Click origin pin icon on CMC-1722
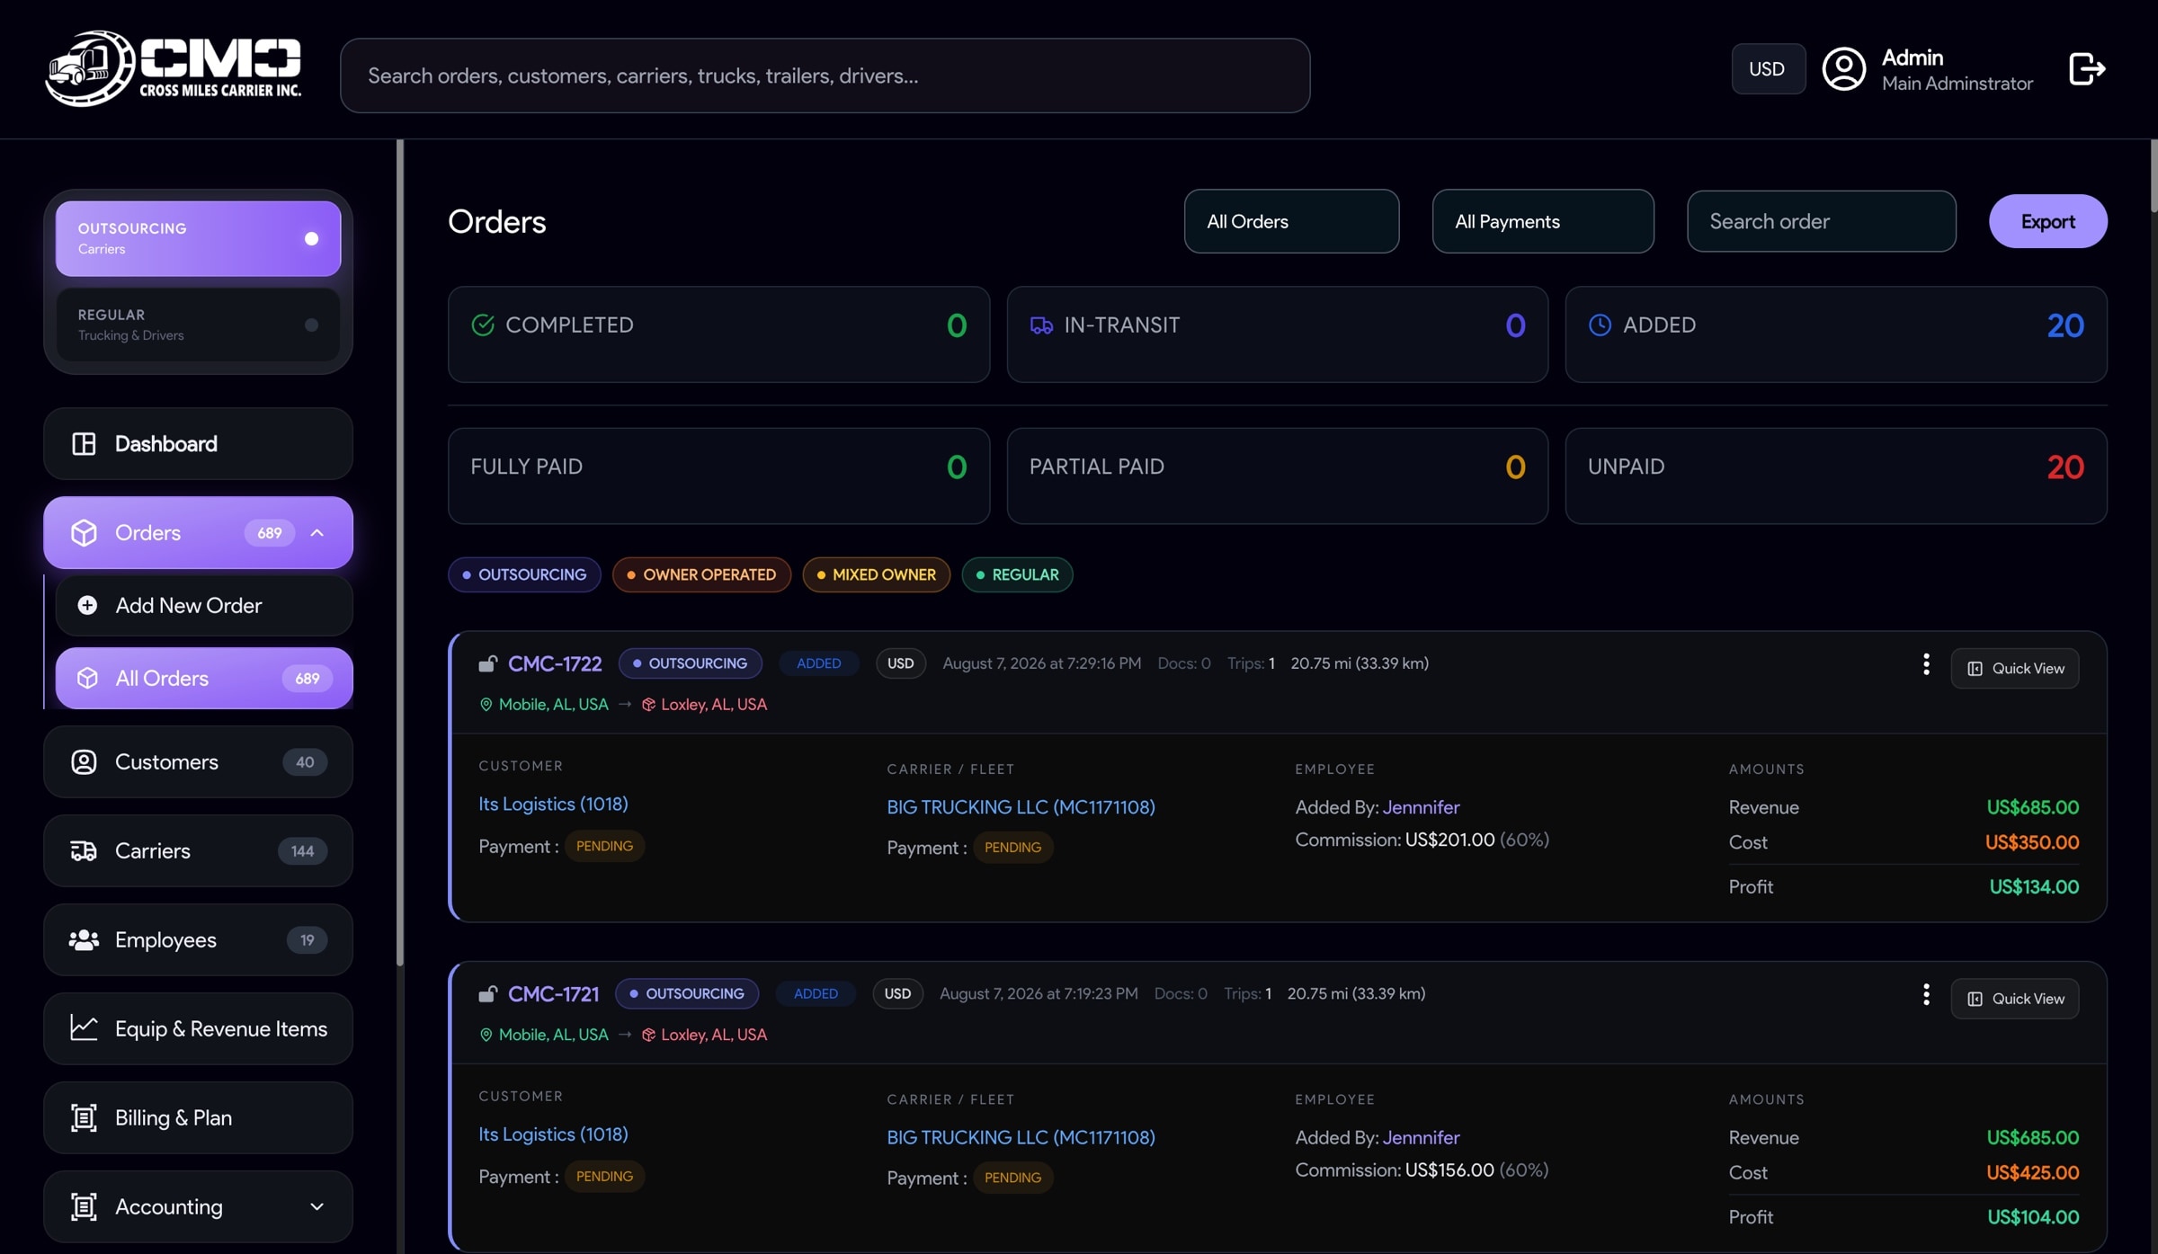This screenshot has height=1254, width=2158. tap(486, 705)
